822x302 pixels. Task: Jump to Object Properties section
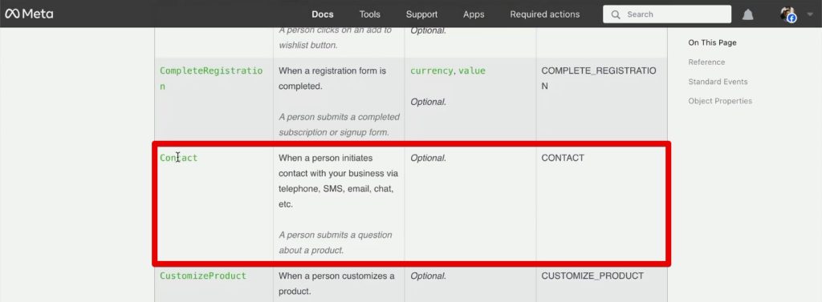[x=720, y=101]
